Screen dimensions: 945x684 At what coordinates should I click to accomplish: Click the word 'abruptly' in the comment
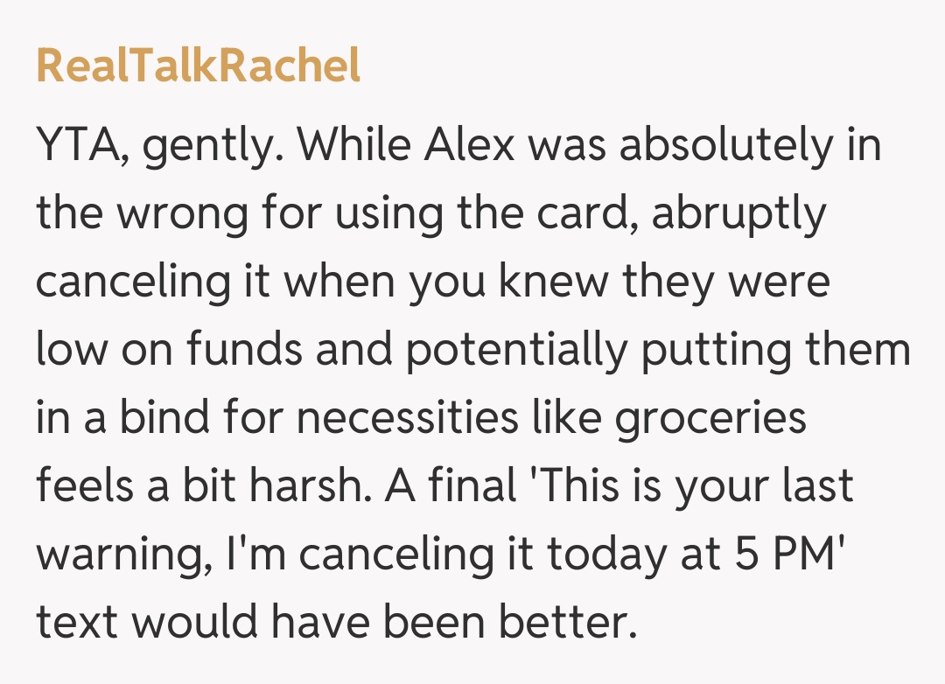coord(738,216)
